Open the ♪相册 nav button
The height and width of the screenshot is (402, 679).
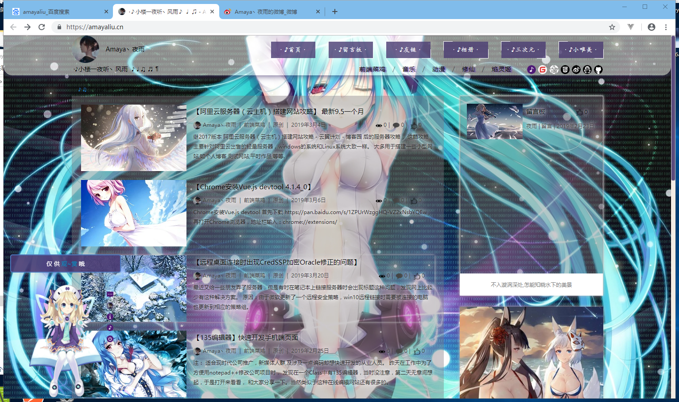466,50
